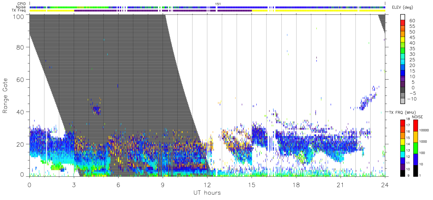The height and width of the screenshot is (200, 433).
Task: Click the "14" label on the TX FRQ scale
Action: click(x=408, y=144)
